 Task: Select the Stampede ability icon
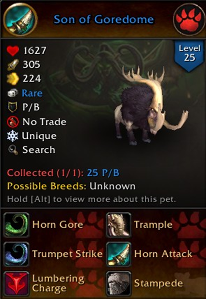(x=118, y=283)
